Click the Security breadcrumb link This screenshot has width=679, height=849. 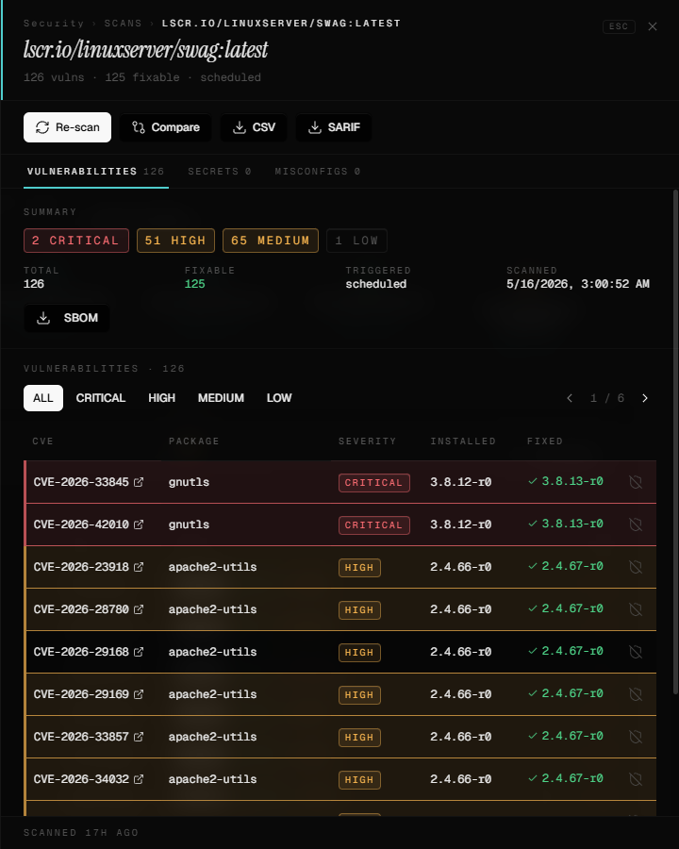pyautogui.click(x=54, y=24)
